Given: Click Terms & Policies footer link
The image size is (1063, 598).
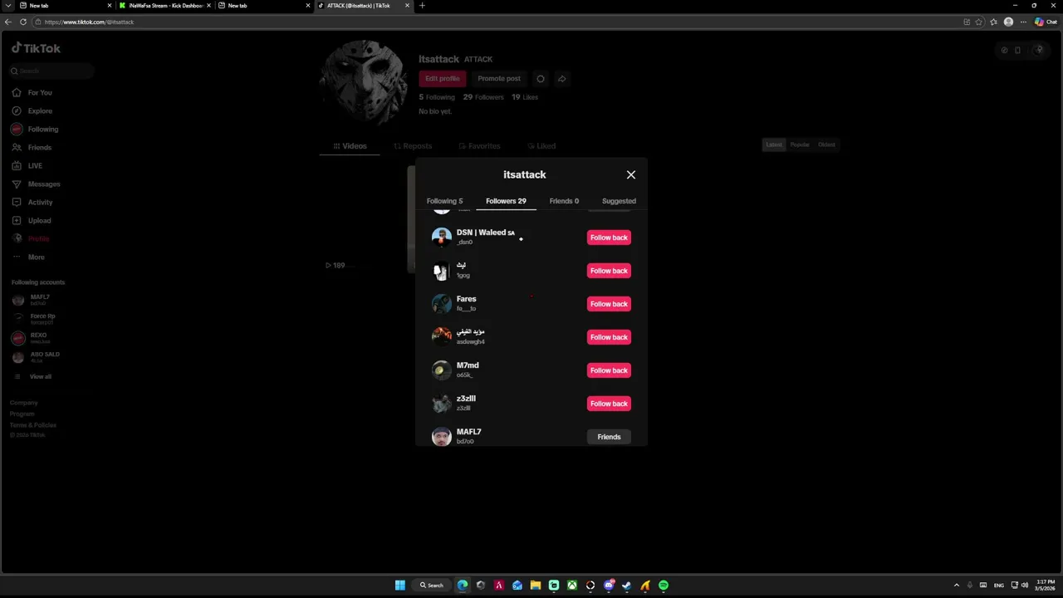Looking at the screenshot, I should [33, 425].
